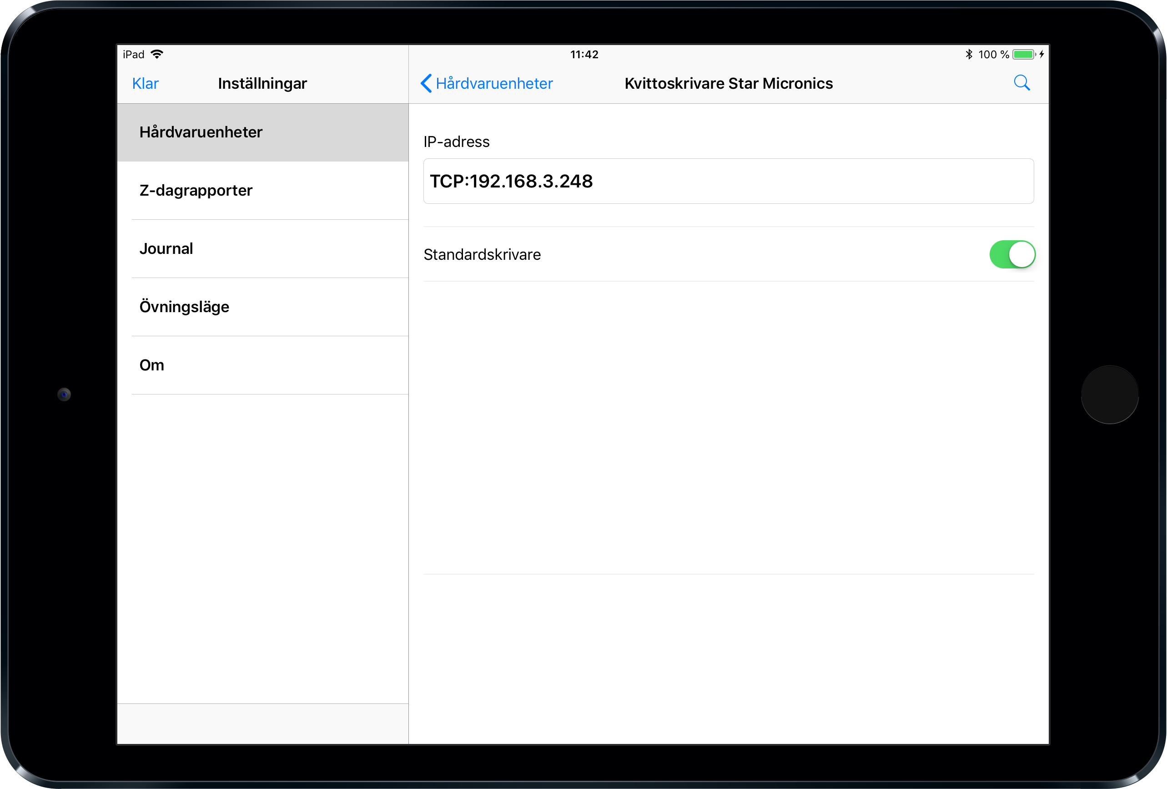Image resolution: width=1167 pixels, height=789 pixels.
Task: Tap the battery indicator icon
Action: coord(1024,54)
